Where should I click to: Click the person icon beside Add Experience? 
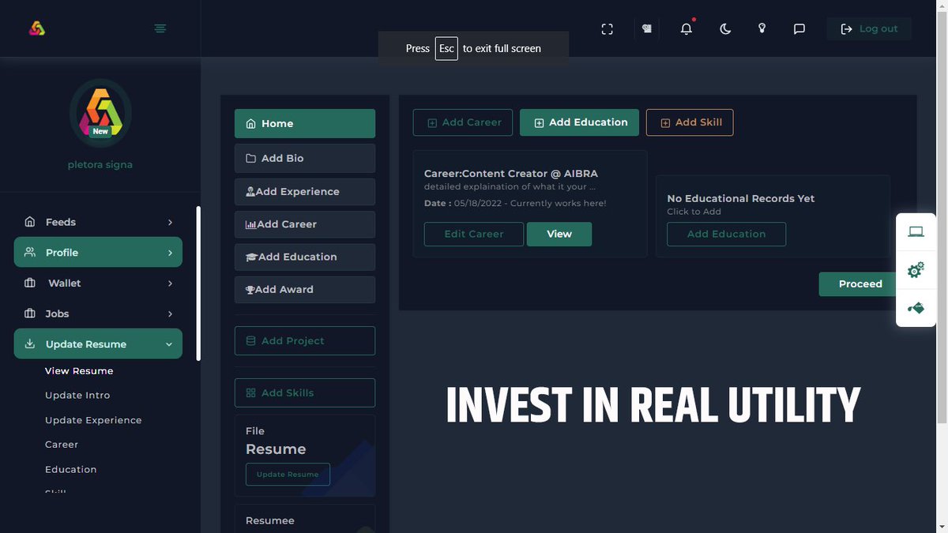click(x=250, y=192)
